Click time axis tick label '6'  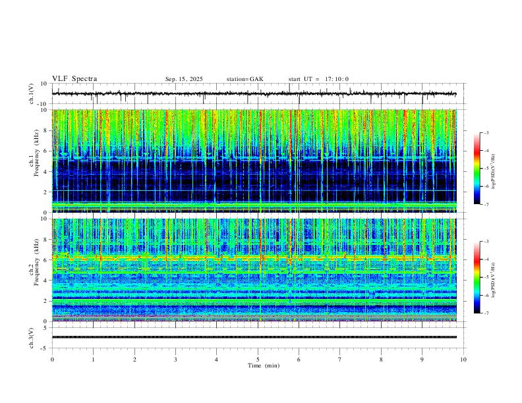point(299,360)
